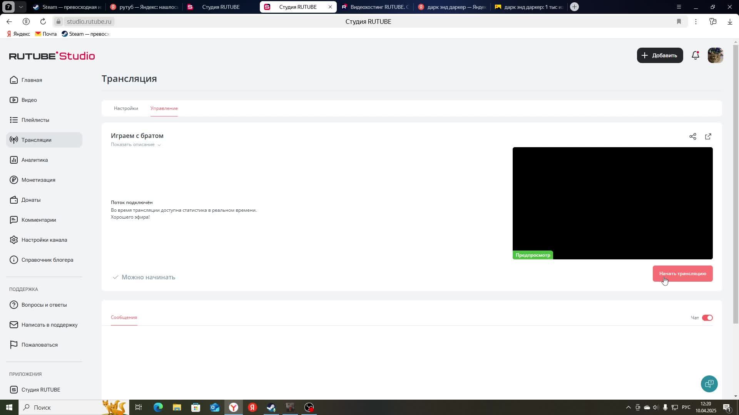Screen dimensions: 739x415
Task: Toggle the Чат switch off
Action: point(707,318)
